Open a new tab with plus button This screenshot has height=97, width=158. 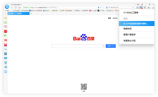pyautogui.click(x=32, y=13)
